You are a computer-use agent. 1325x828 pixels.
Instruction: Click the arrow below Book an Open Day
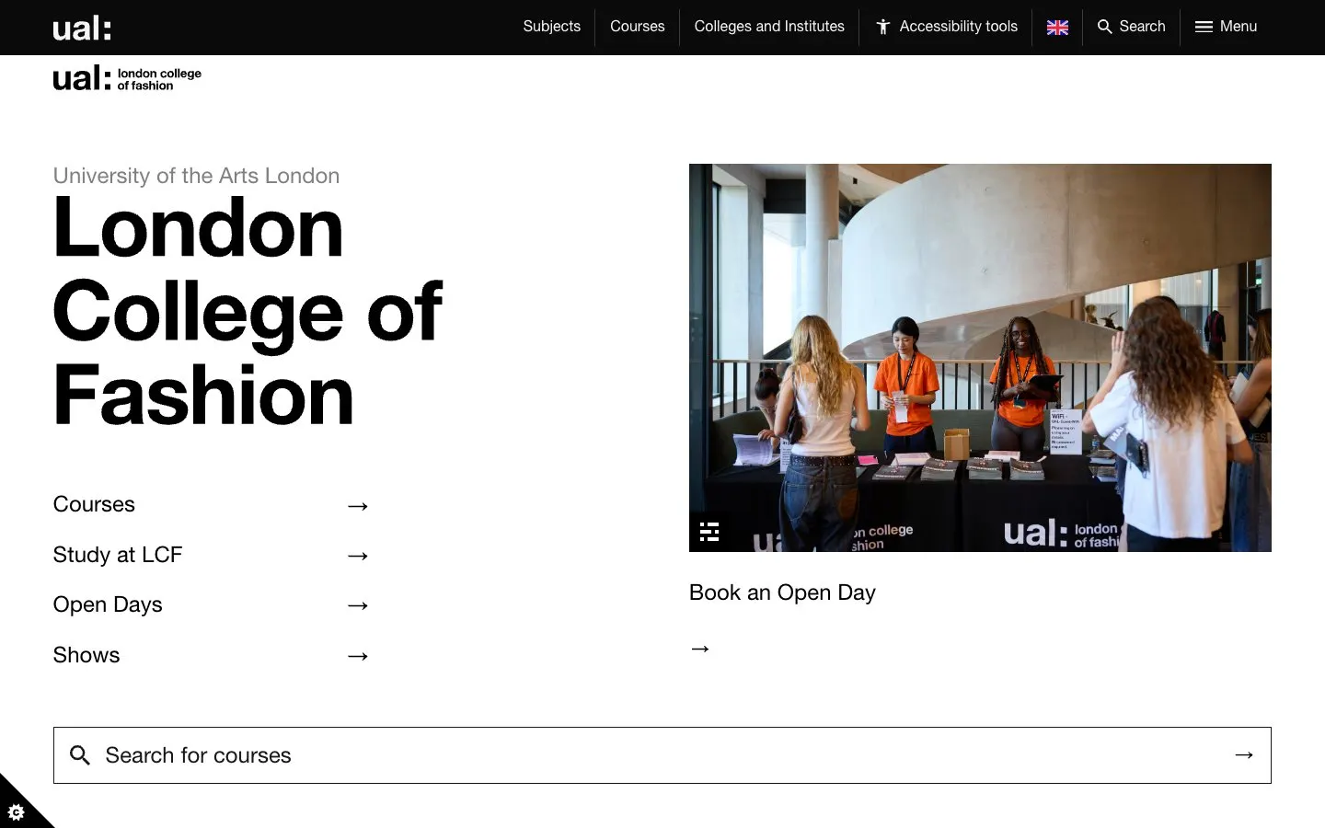[700, 649]
